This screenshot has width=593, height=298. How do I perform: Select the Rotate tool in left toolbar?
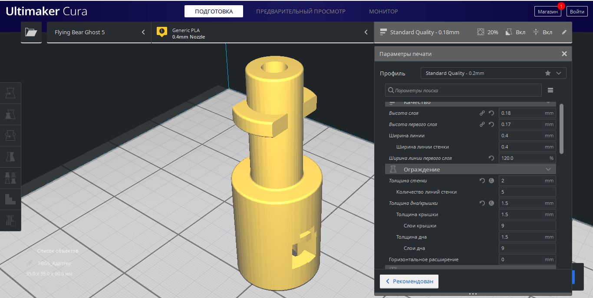coord(10,135)
